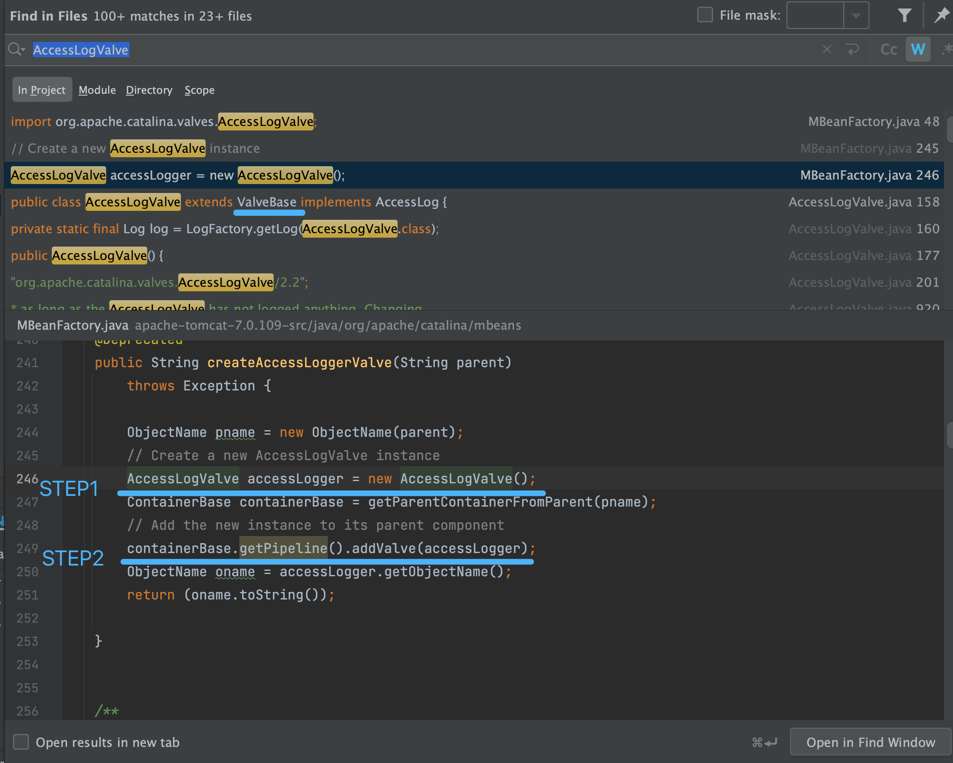The height and width of the screenshot is (763, 953).
Task: Click the MBeanFactory.java preview file title
Action: (x=73, y=325)
